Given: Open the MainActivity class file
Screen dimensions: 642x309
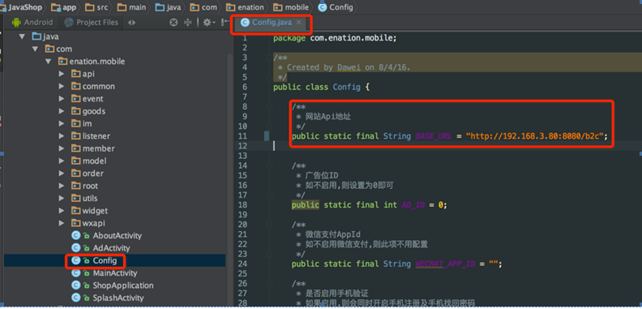Looking at the screenshot, I should [x=115, y=273].
